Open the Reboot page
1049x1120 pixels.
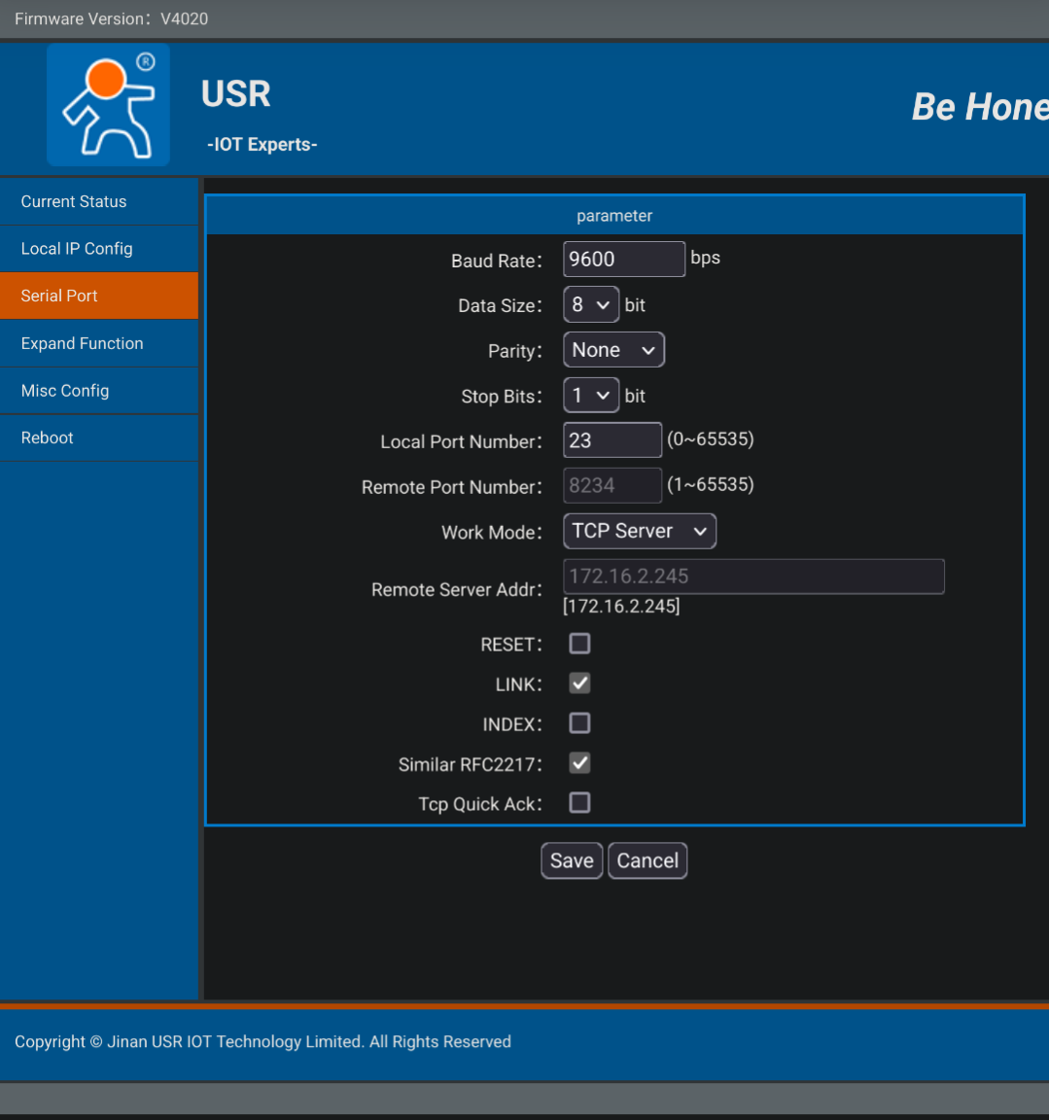point(48,438)
